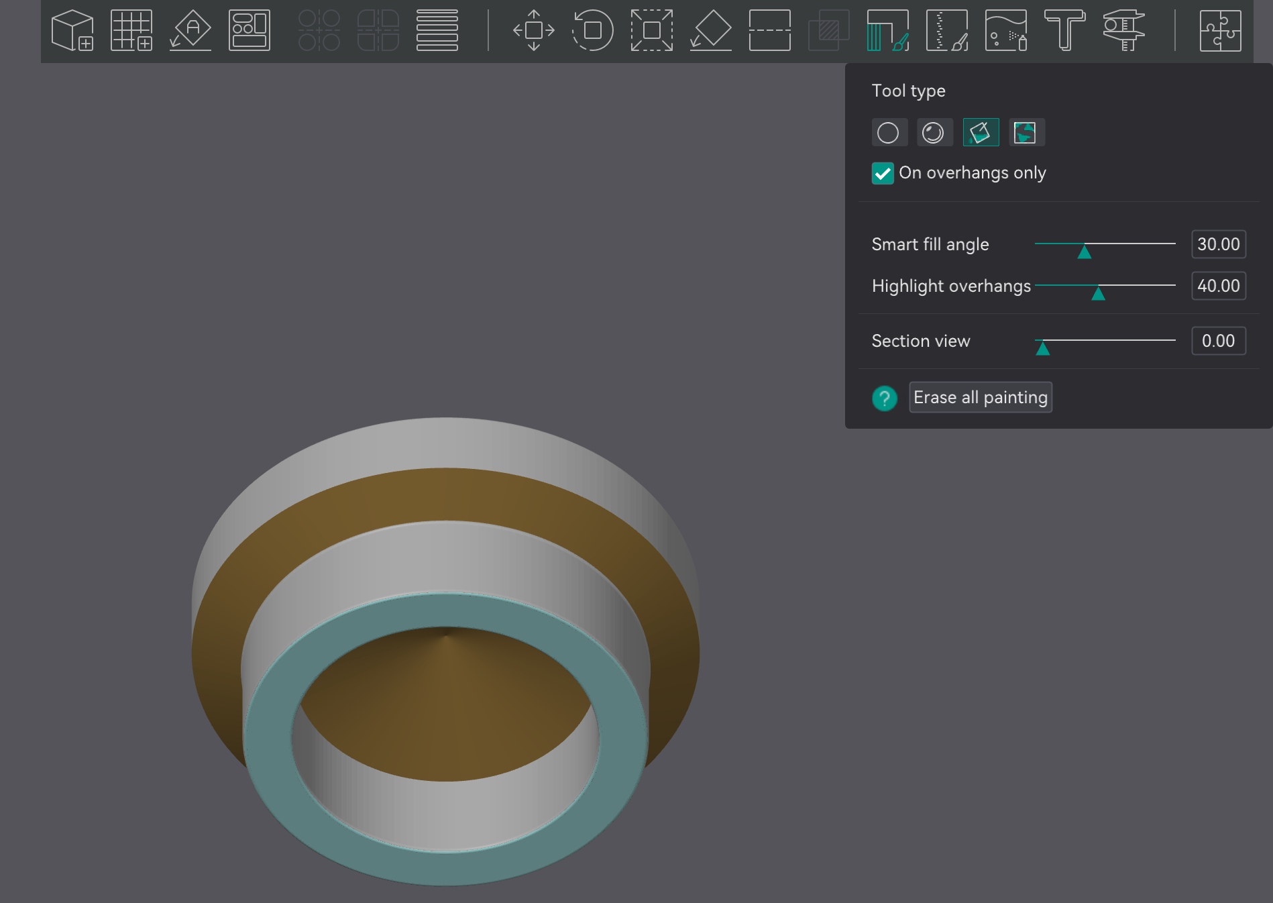The height and width of the screenshot is (903, 1273).
Task: Open the help question mark button
Action: tap(884, 398)
